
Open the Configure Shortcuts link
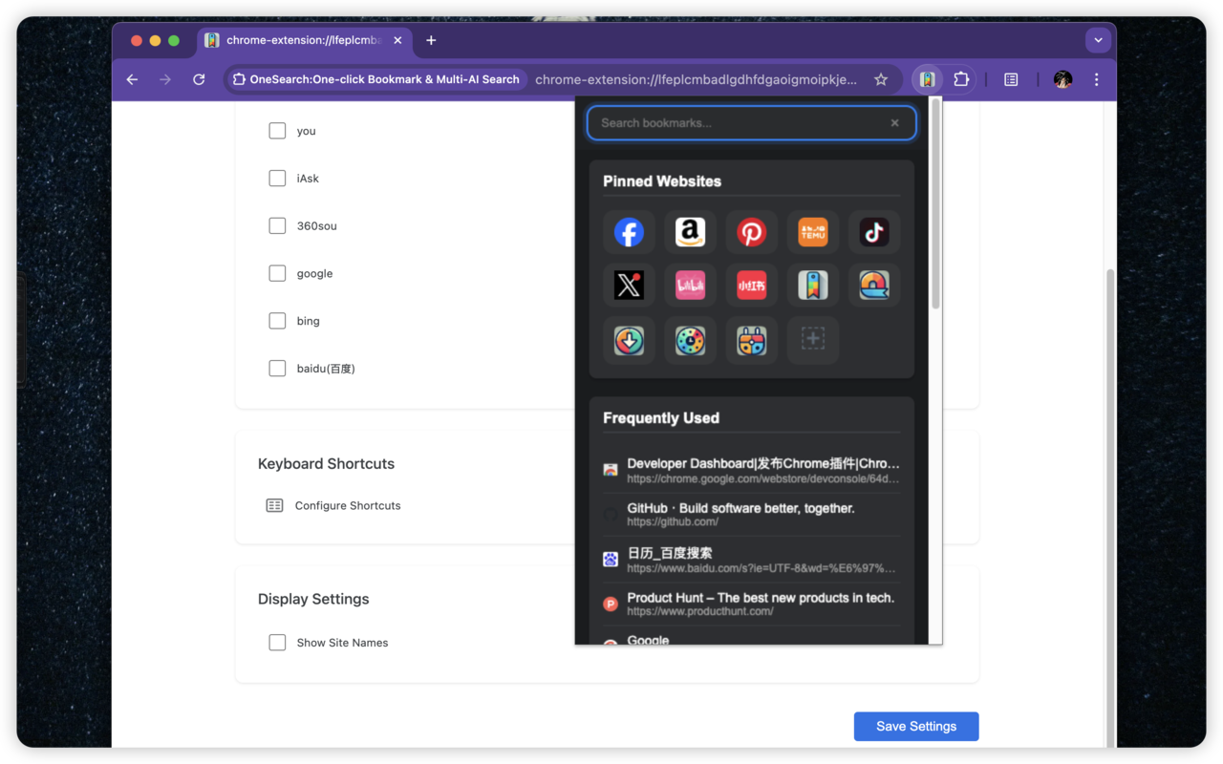tap(348, 505)
